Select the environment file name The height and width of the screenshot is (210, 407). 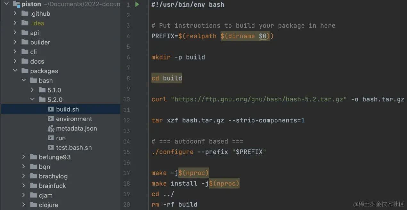pyautogui.click(x=74, y=119)
